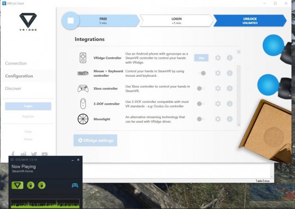
Task: Click blue gamepad icon in SteamVR
Action: click(x=75, y=186)
